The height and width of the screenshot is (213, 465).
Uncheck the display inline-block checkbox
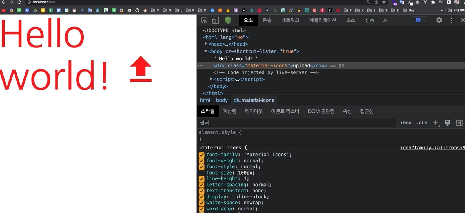click(201, 197)
